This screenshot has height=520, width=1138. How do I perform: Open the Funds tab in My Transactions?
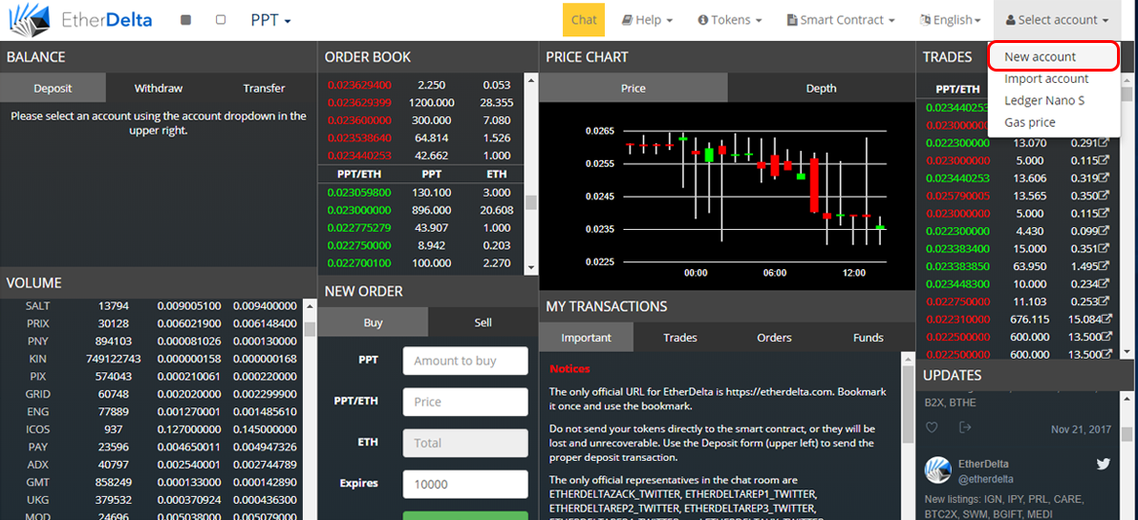(868, 338)
